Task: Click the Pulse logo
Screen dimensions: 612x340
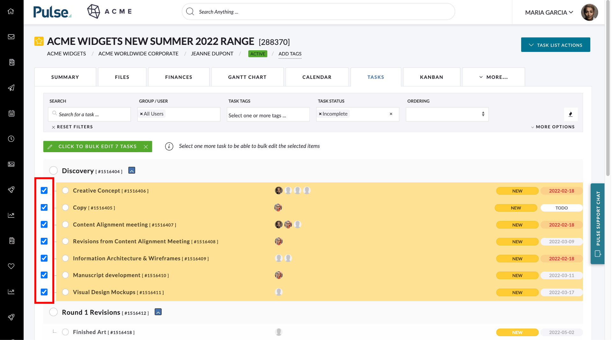Action: [x=52, y=12]
